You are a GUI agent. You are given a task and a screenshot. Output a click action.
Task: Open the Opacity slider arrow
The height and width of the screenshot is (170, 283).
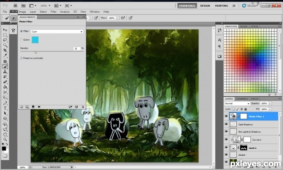[270, 103]
